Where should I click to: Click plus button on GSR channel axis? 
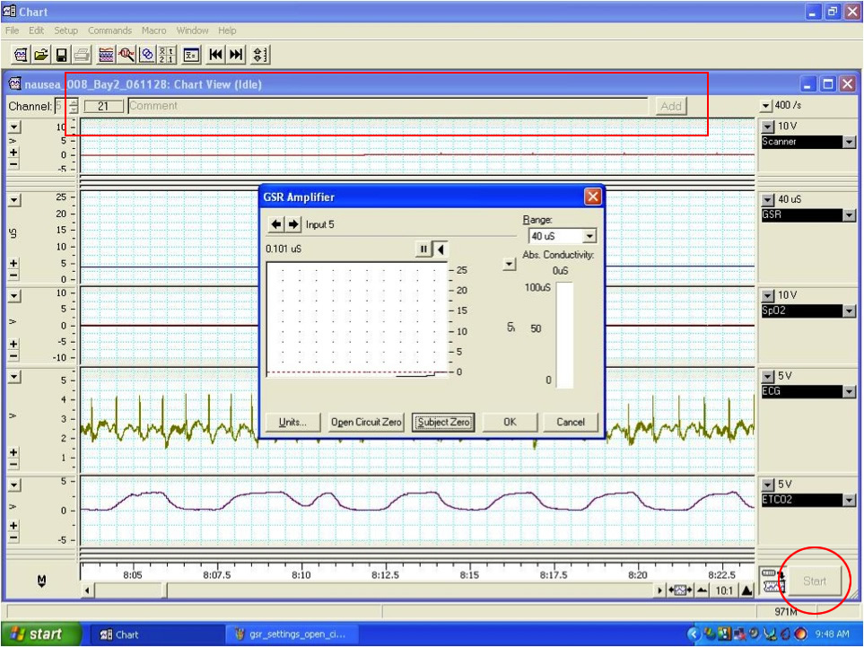coord(14,264)
